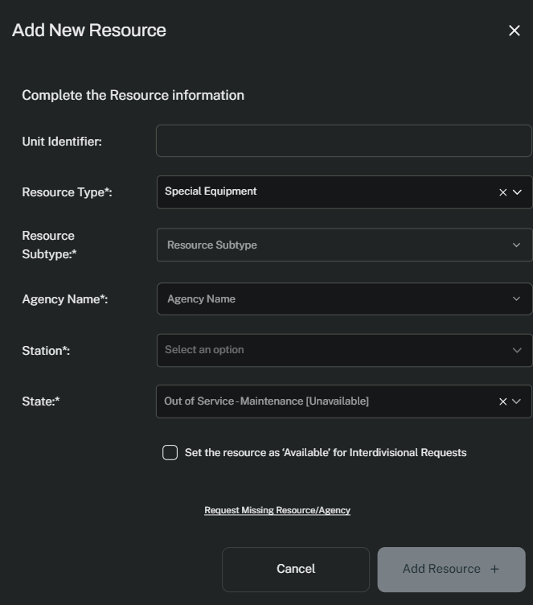Image resolution: width=533 pixels, height=605 pixels.
Task: Click the checkbox label about Interdivisional Requests
Action: (x=326, y=453)
